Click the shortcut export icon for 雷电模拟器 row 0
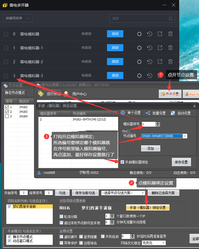199x249 pixels. click(x=160, y=34)
